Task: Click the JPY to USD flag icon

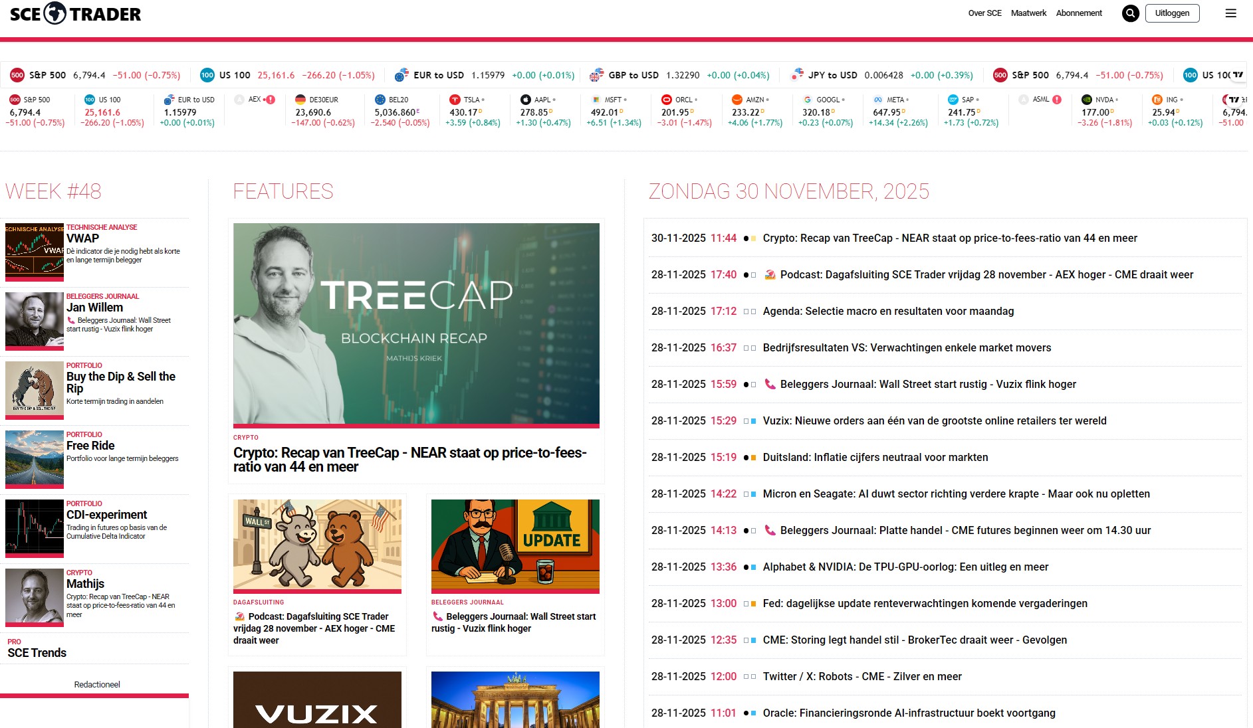Action: click(x=796, y=75)
